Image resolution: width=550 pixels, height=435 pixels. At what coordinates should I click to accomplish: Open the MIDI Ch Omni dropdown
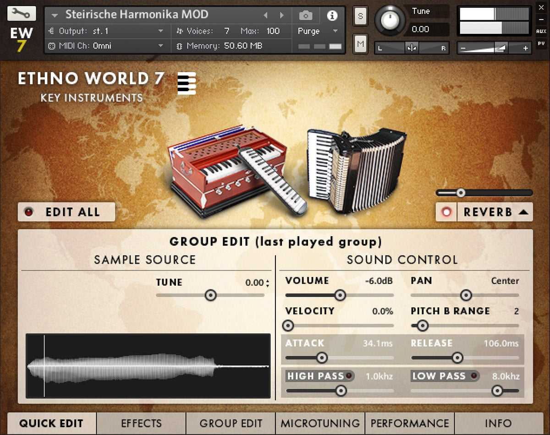[x=160, y=46]
